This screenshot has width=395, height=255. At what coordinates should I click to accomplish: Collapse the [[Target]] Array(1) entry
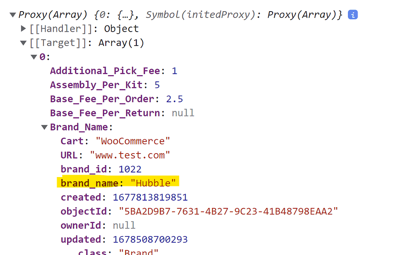(x=24, y=43)
